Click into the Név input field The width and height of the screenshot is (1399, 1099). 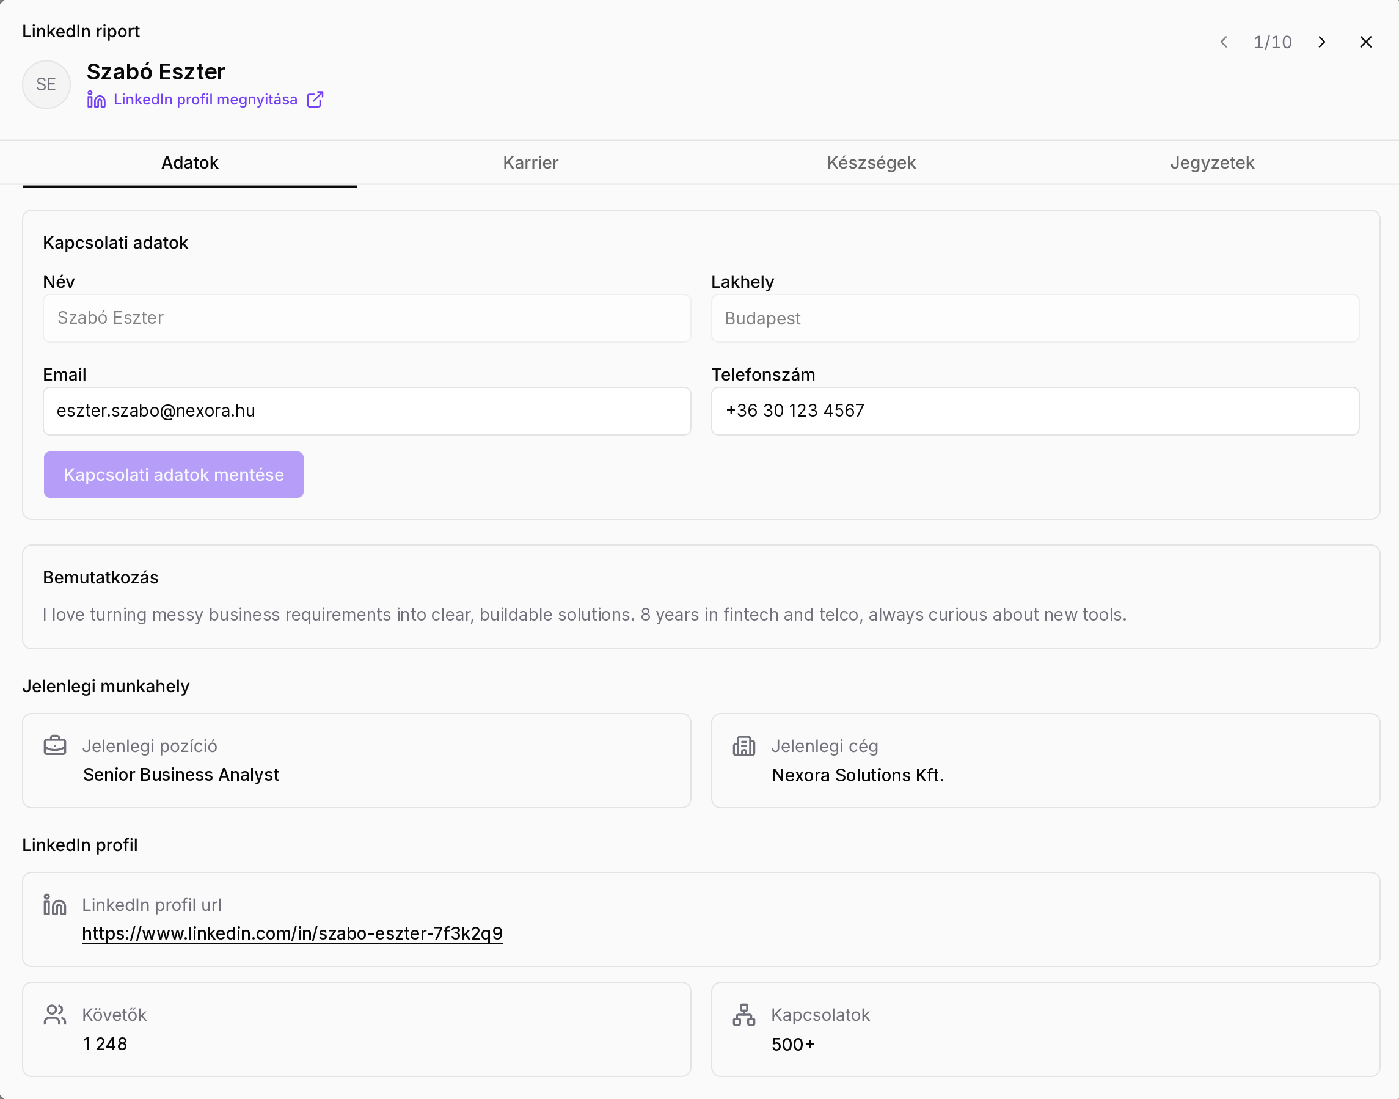(367, 318)
